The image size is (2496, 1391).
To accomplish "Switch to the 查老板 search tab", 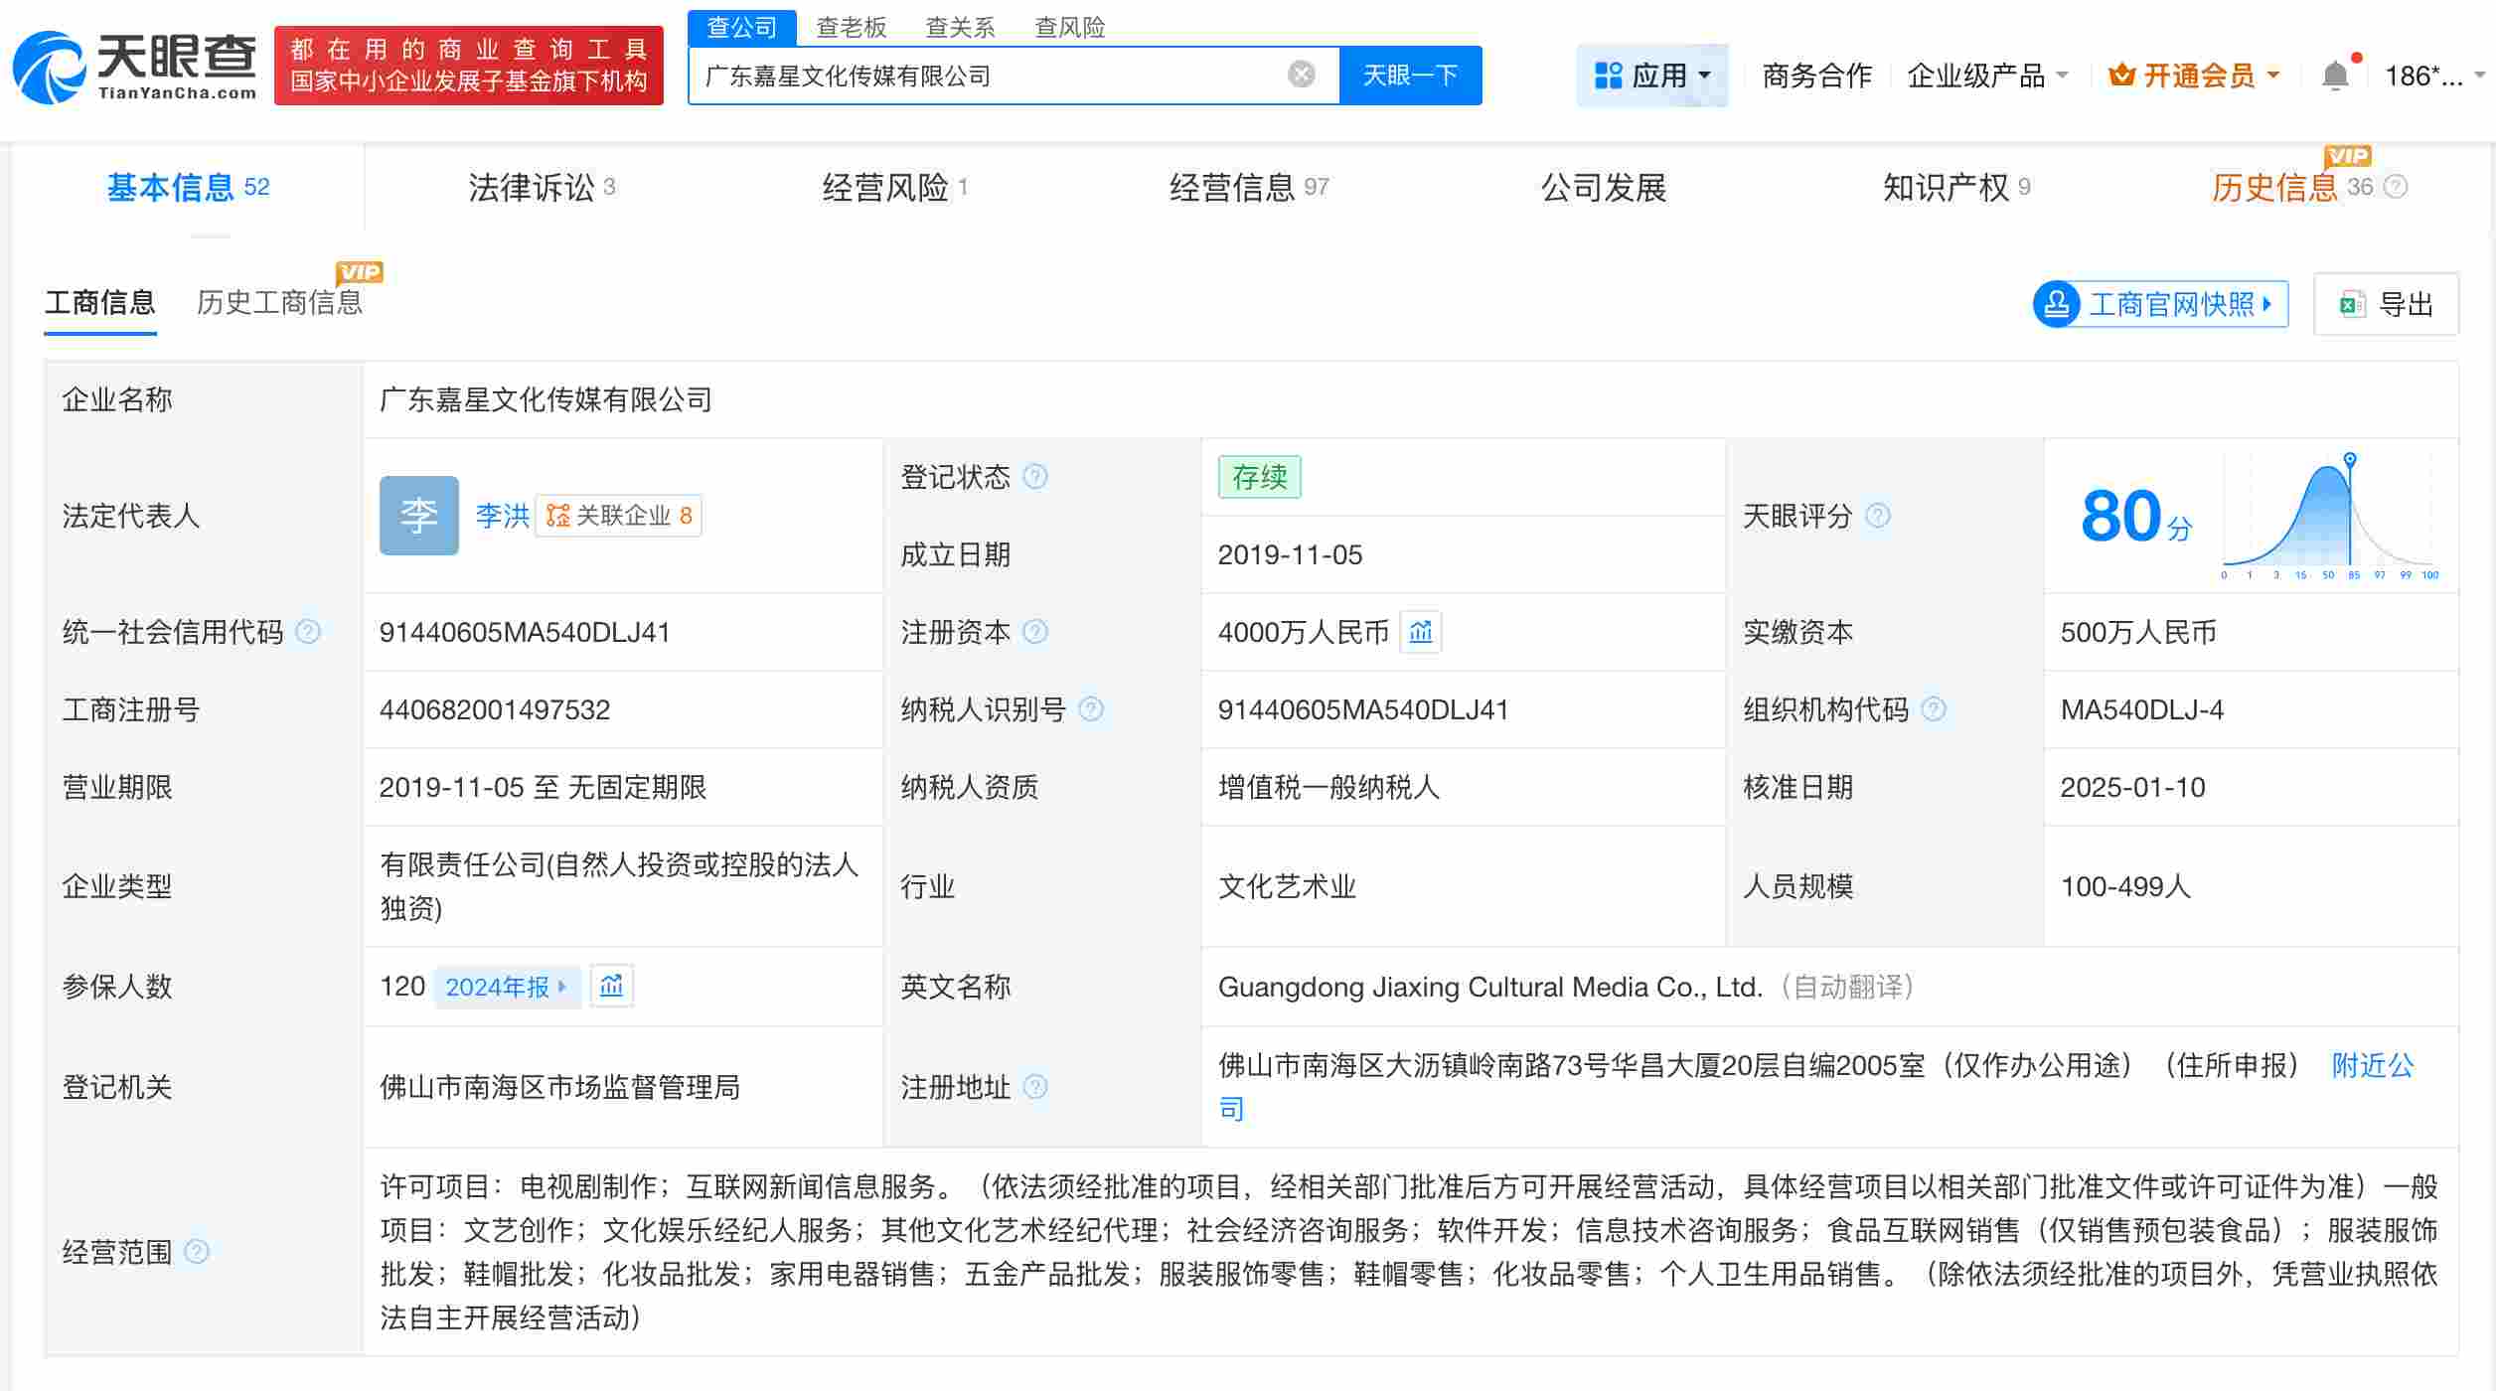I will [853, 27].
